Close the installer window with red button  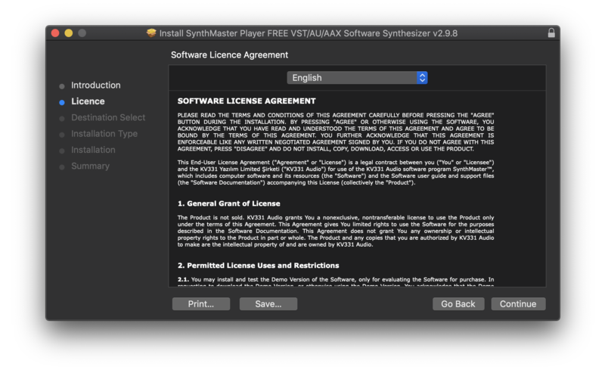55,33
